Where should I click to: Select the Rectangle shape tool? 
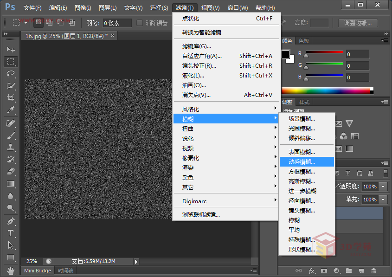(11, 258)
